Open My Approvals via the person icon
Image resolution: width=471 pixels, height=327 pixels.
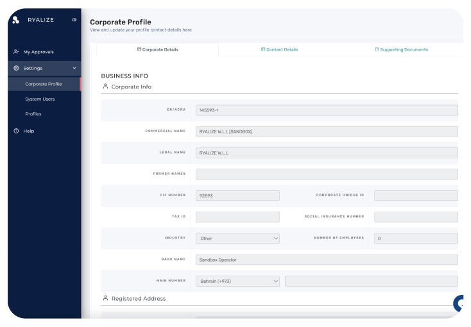click(16, 52)
